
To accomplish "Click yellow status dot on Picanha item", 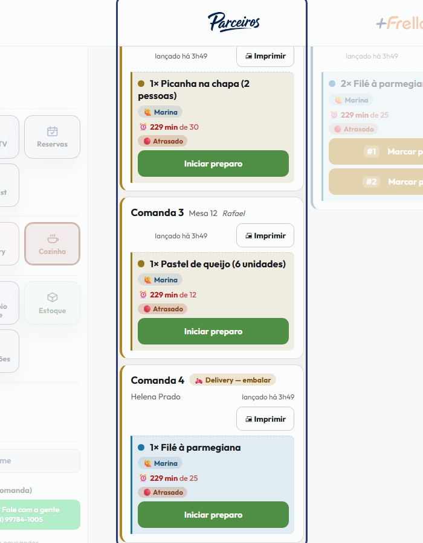I will 141,83.
